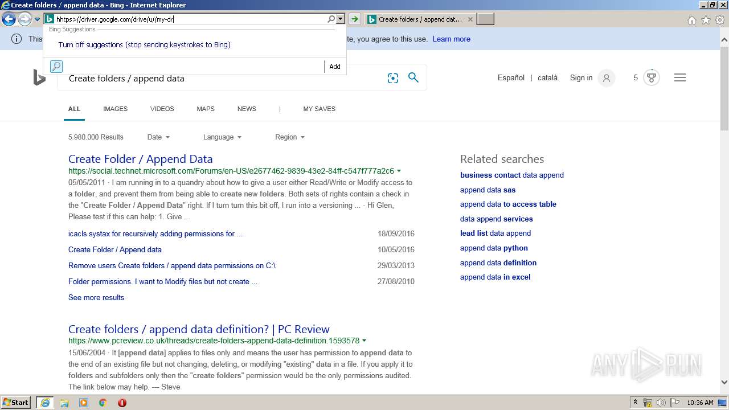Select the ALL results tab
The width and height of the screenshot is (729, 410).
tap(74, 109)
